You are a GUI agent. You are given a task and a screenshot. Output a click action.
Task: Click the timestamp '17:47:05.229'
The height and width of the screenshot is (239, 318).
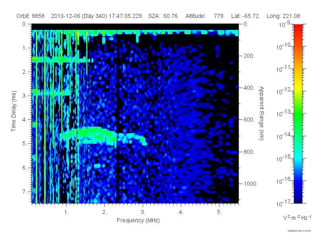tap(125, 16)
